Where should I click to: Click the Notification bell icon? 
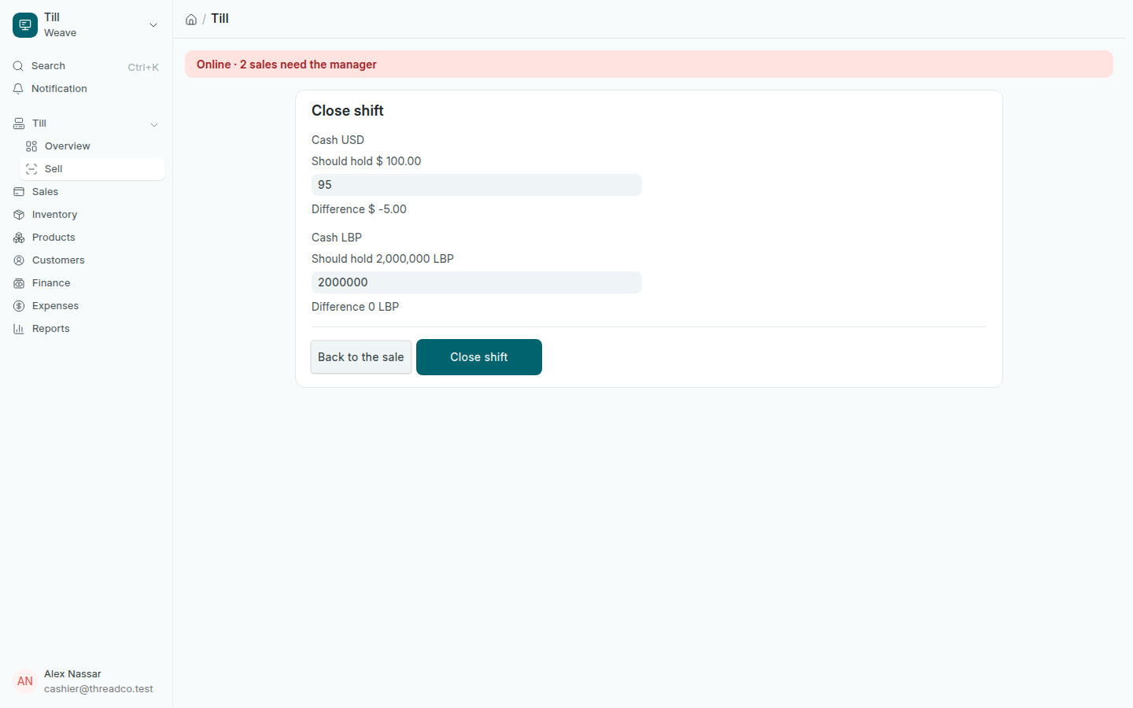(x=18, y=89)
